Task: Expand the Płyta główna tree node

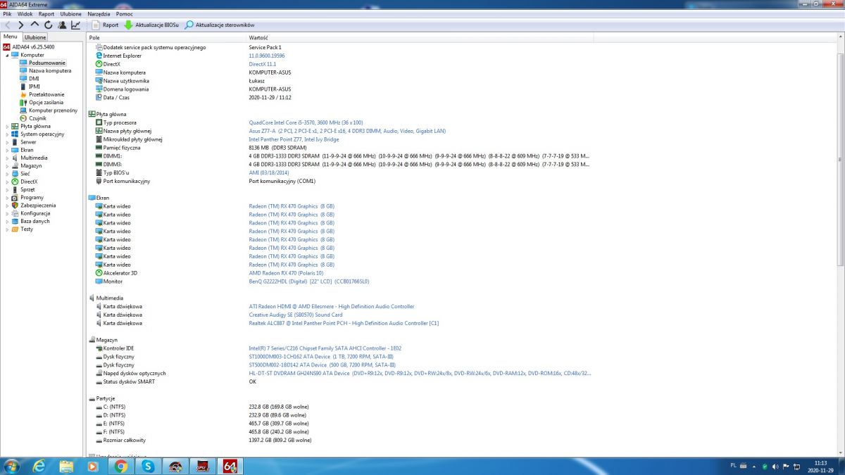Action: [7, 126]
